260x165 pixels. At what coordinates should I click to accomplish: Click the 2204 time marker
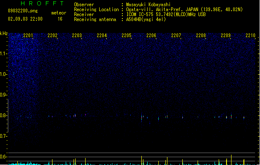click(x=102, y=35)
